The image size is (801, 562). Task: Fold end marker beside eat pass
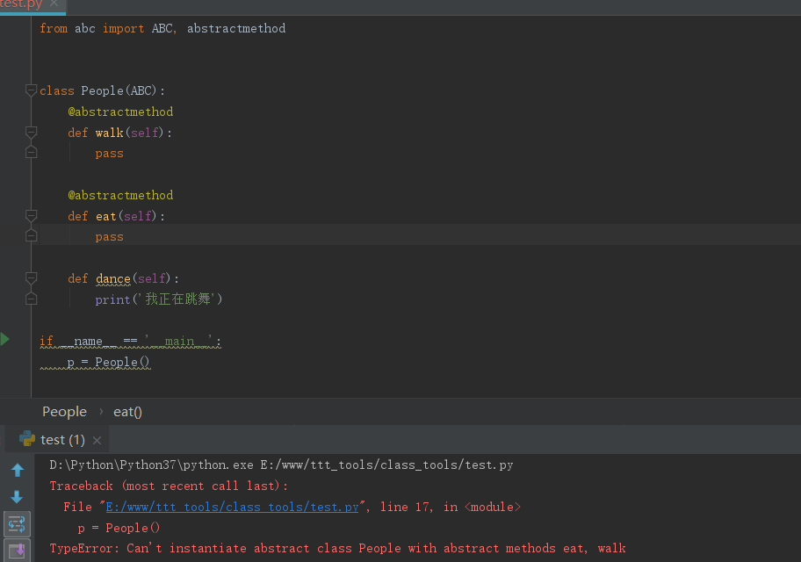pos(31,235)
